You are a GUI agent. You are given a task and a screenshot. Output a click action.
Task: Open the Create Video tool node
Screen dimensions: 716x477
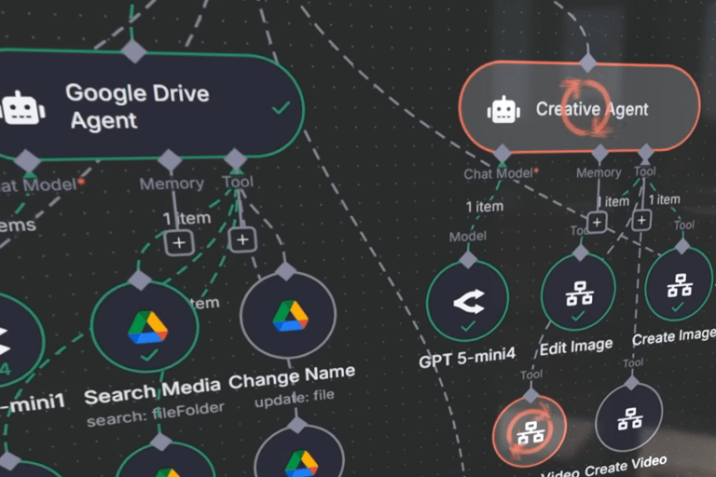(629, 417)
